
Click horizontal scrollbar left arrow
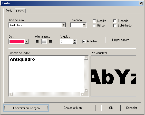11,94
